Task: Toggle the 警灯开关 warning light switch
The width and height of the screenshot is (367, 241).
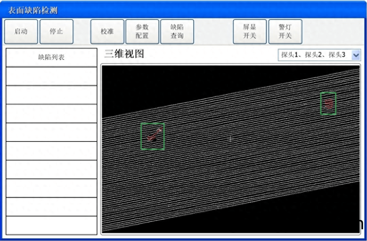Action: (285, 32)
